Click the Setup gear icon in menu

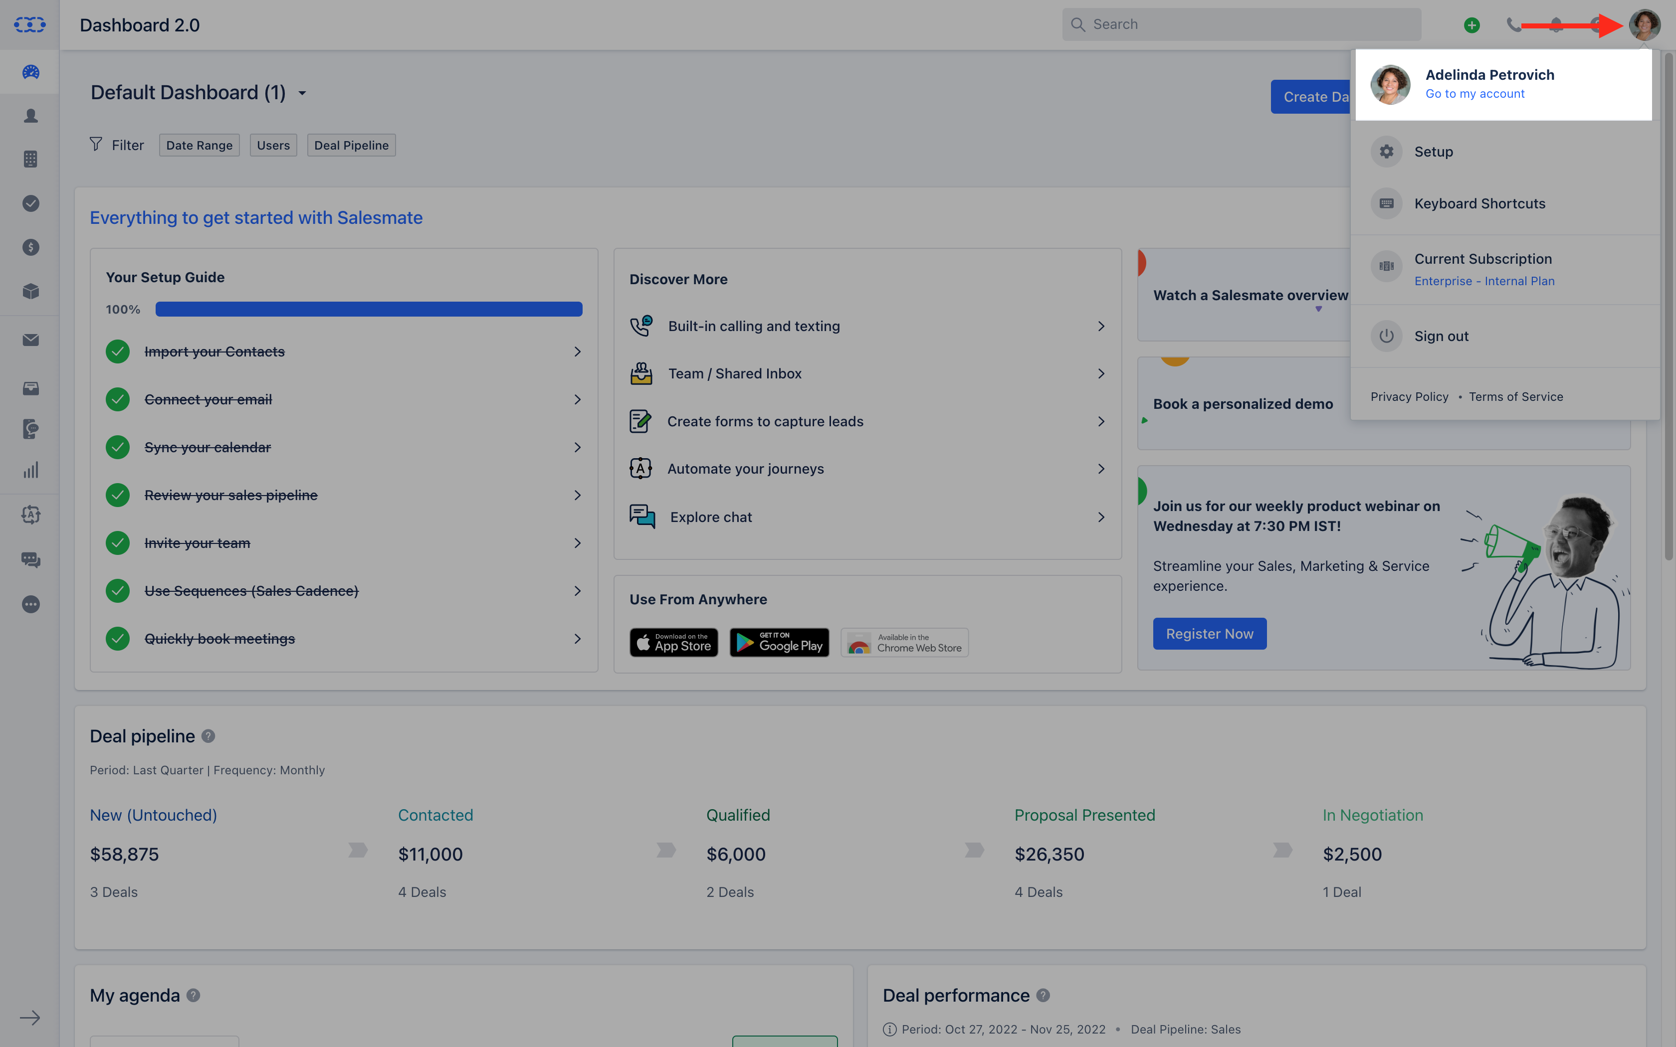click(1387, 152)
